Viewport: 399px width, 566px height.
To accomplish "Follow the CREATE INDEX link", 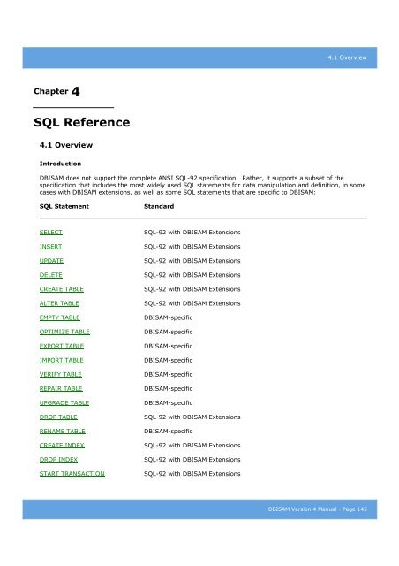I will click(x=62, y=446).
